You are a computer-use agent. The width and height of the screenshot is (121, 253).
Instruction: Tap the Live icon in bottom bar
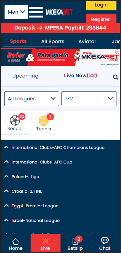(x=46, y=241)
